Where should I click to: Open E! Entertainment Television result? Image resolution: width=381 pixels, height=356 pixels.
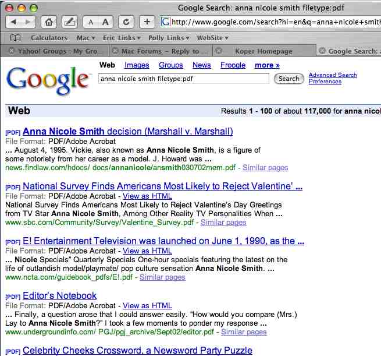[x=163, y=241]
